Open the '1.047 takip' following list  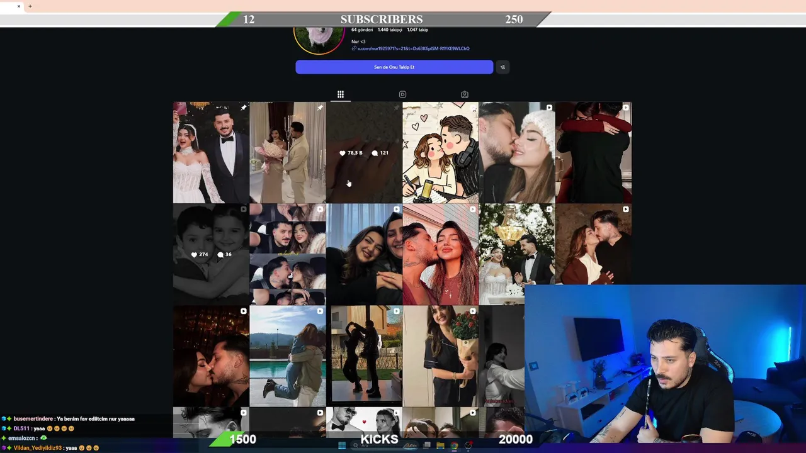(x=417, y=30)
